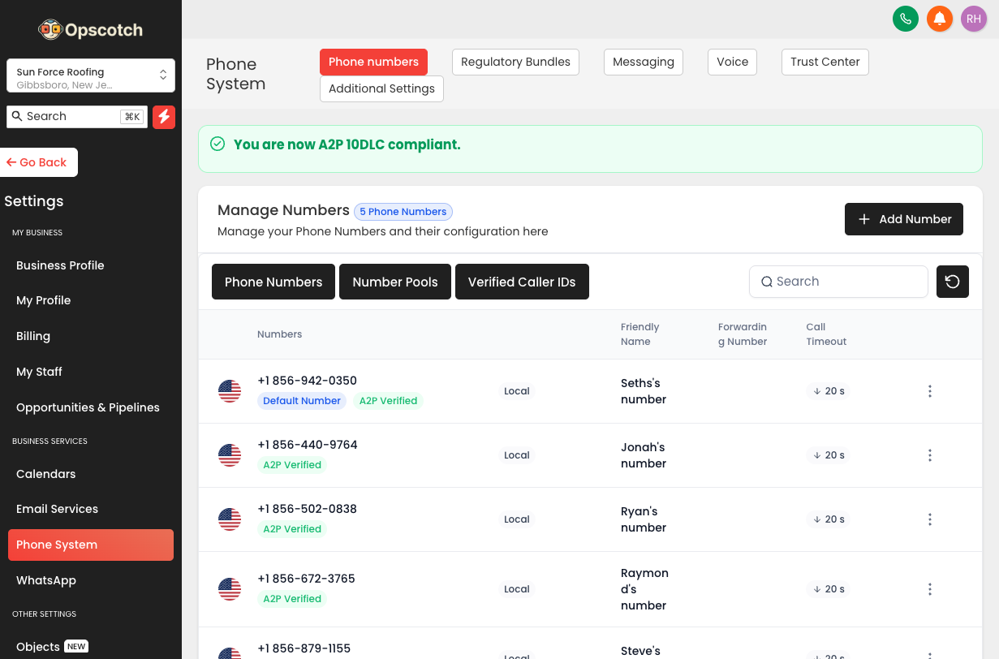Click the phone numbers Search field
999x659 pixels.
(840, 282)
